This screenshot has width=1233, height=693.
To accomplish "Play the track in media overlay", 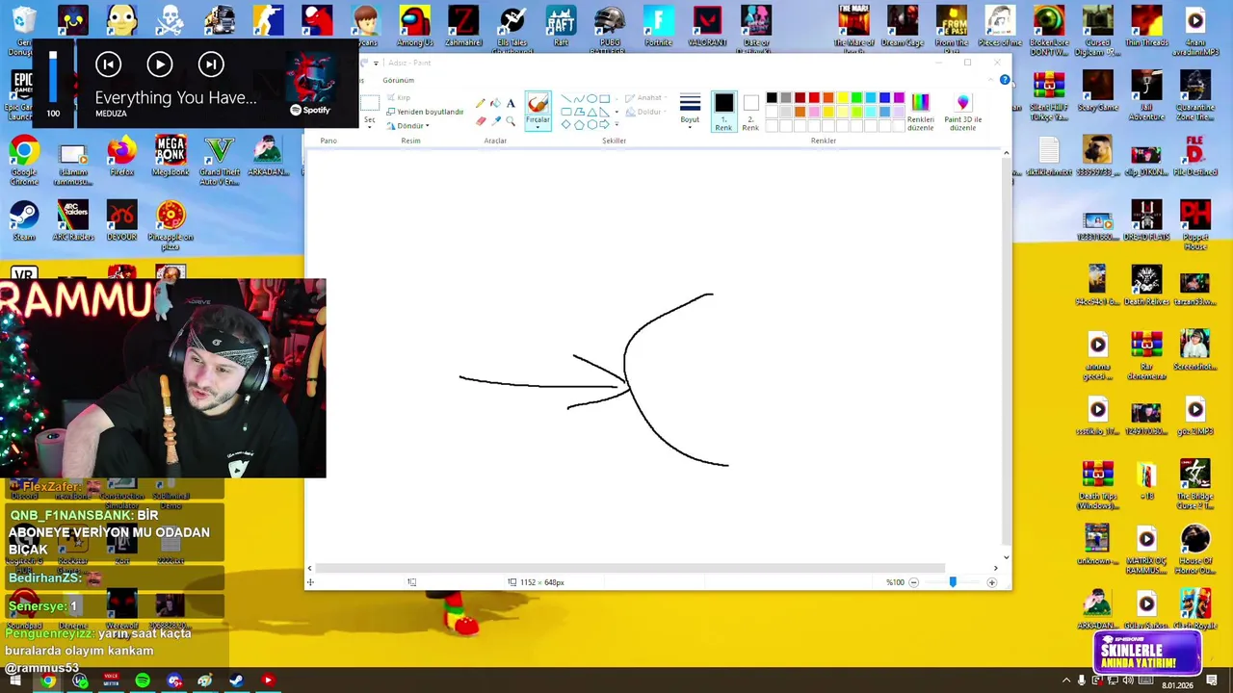I will (x=160, y=64).
